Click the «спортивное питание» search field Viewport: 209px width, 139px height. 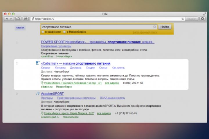pyautogui.click(x=99, y=27)
